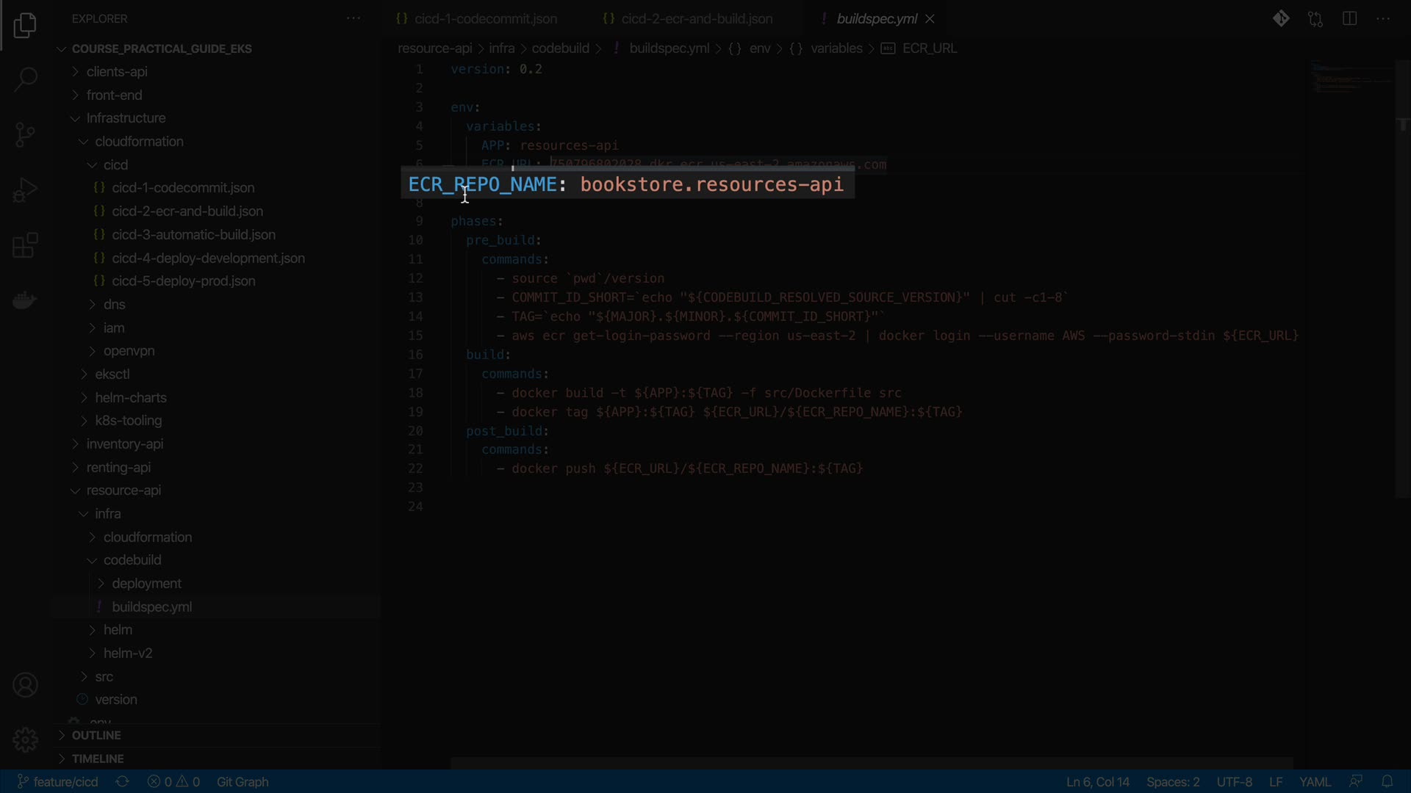Expand the OUTLINE section
The height and width of the screenshot is (793, 1411).
point(96,736)
